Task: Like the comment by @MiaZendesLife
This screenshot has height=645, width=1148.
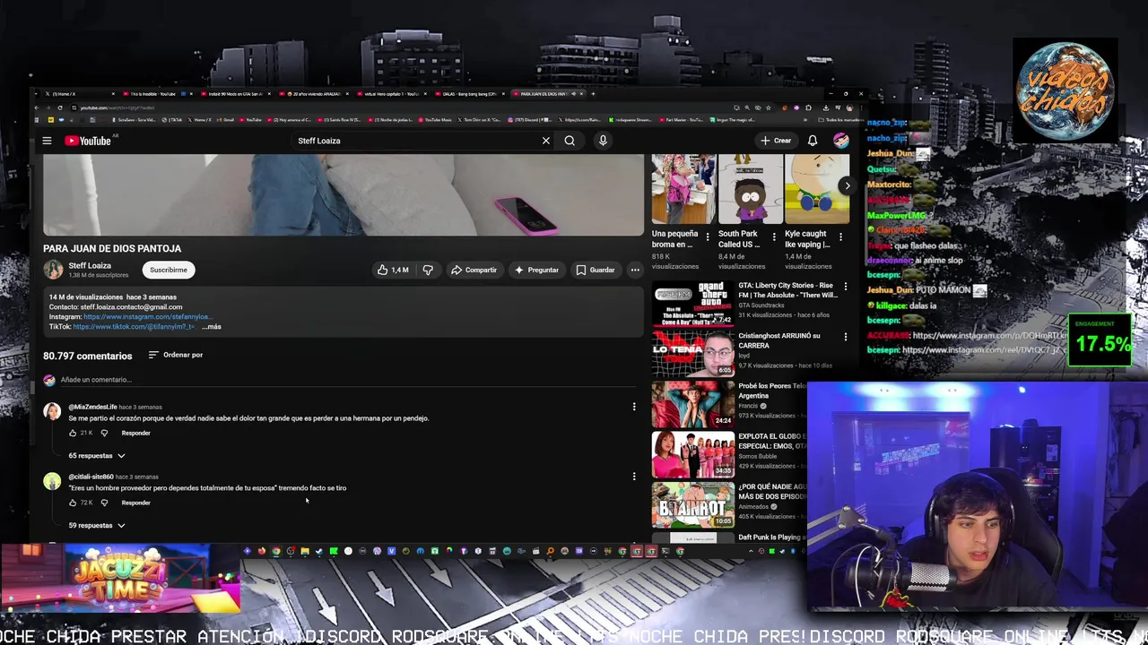Action: [73, 433]
